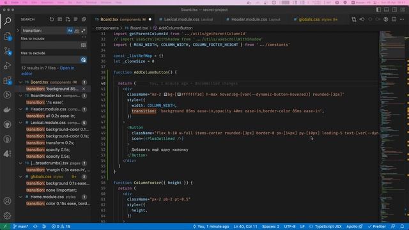Viewport: 409px width, 230px height.
Task: Open the GitHub view in activity bar
Action: click(7, 125)
